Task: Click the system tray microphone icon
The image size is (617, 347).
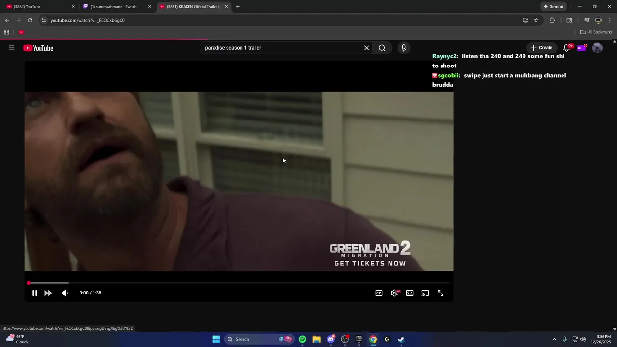Action: (x=565, y=339)
